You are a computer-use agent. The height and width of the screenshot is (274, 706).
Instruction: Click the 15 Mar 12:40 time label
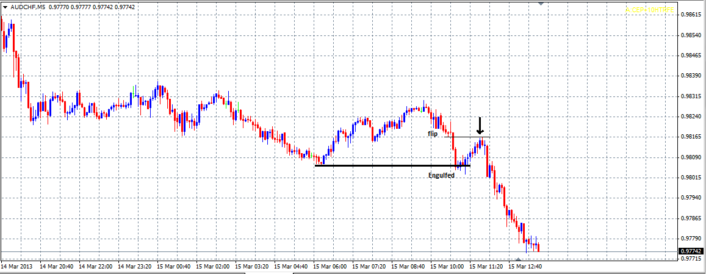coord(525,267)
